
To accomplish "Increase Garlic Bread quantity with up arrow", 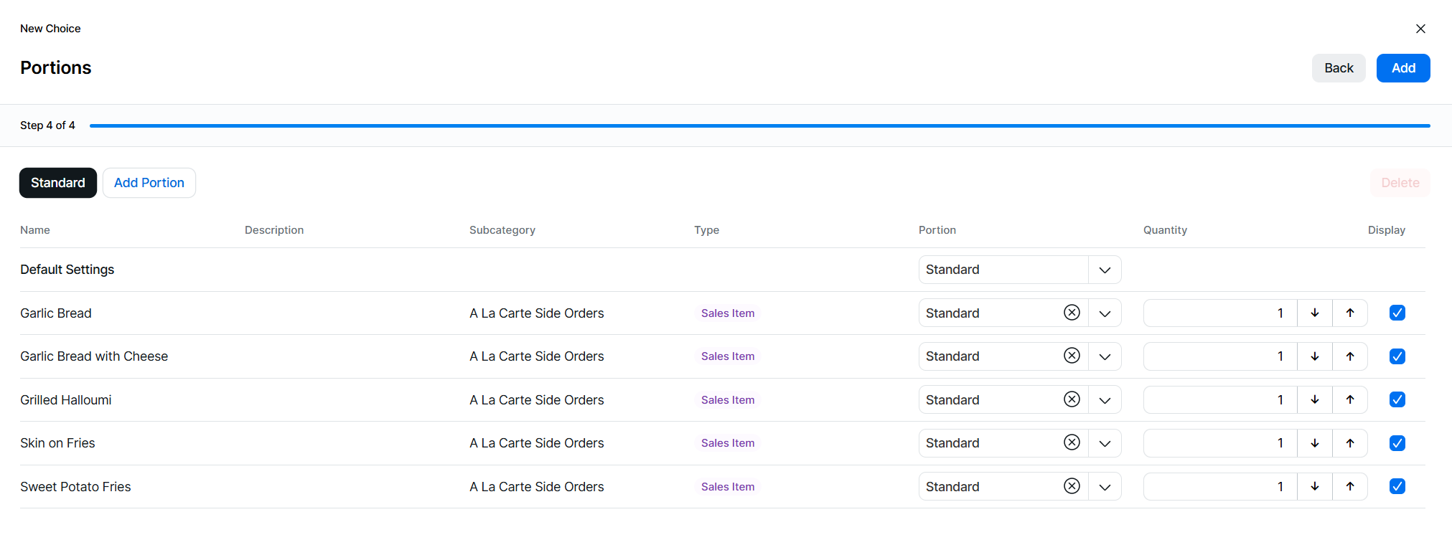I will [x=1349, y=313].
